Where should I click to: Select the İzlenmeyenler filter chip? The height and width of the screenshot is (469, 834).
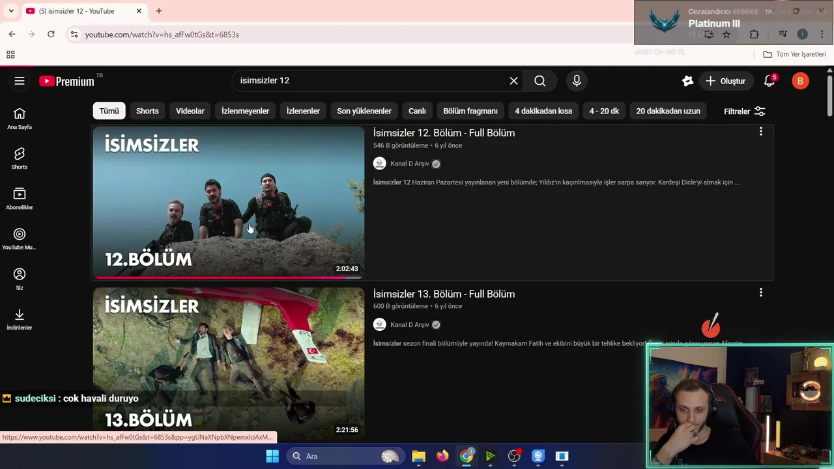click(245, 111)
